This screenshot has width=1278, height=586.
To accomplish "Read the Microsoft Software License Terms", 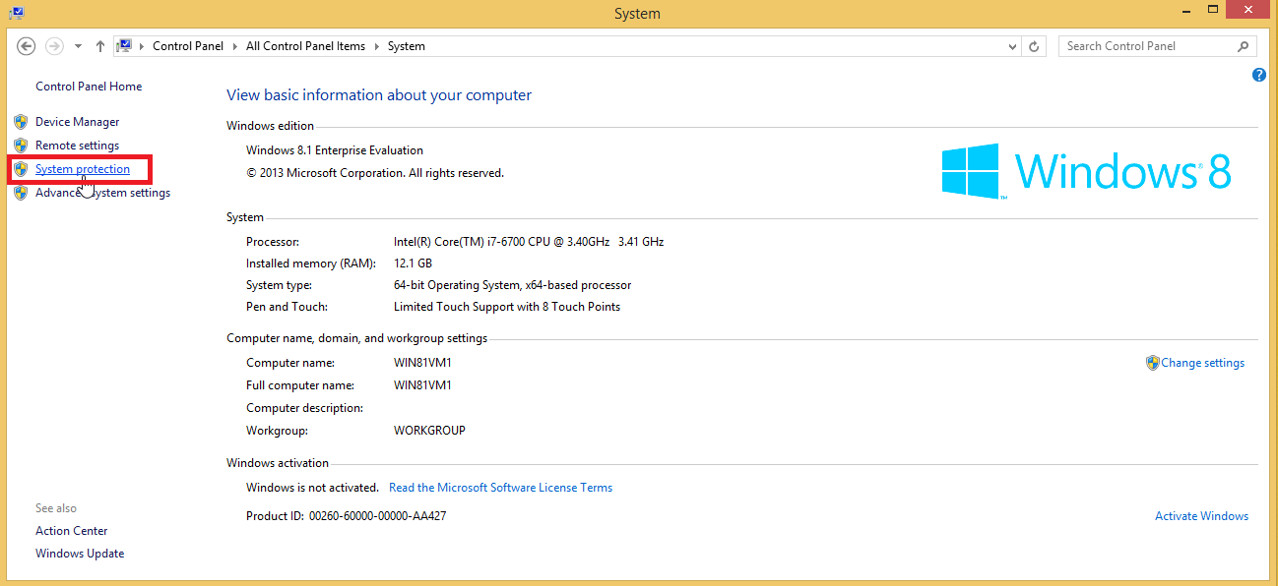I will 500,488.
